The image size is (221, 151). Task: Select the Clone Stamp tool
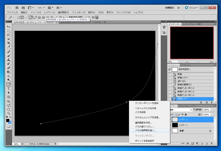click(x=8, y=60)
